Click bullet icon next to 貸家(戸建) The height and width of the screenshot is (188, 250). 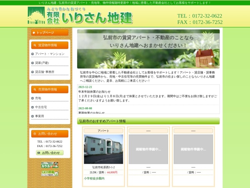click(32, 63)
